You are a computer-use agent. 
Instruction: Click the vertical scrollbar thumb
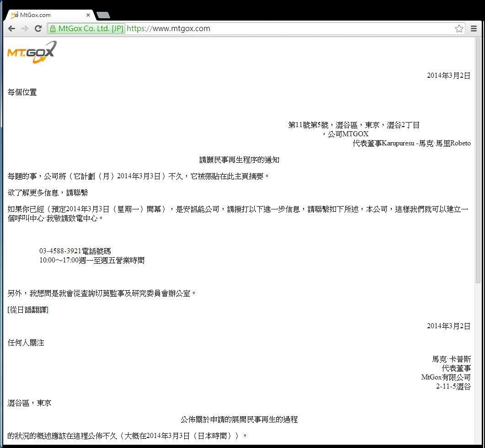[478, 160]
